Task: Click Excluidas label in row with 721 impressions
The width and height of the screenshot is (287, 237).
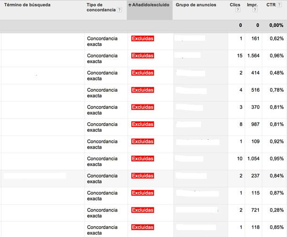Action: pos(143,210)
